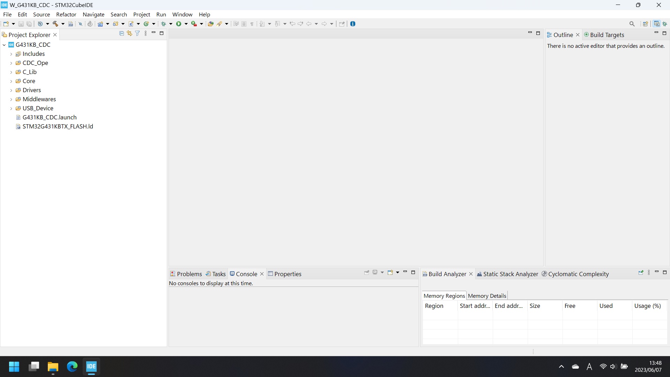Click the Display Selected Console icon

coord(375,272)
